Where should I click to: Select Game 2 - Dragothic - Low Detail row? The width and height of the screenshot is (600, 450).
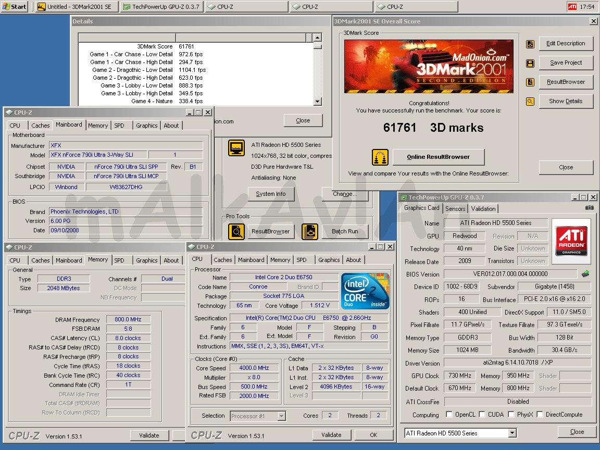tap(195, 70)
